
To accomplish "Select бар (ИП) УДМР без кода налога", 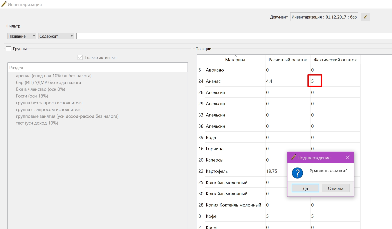I will click(49, 82).
